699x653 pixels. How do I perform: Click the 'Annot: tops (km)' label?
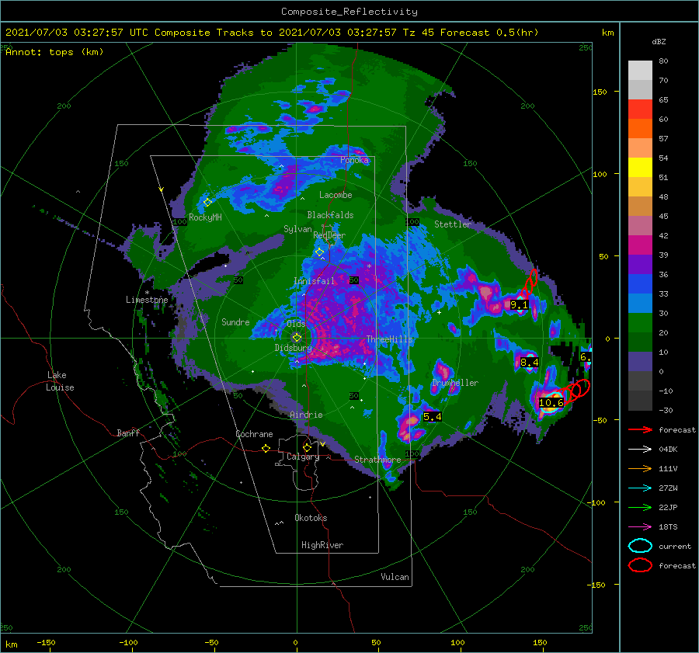(x=54, y=52)
